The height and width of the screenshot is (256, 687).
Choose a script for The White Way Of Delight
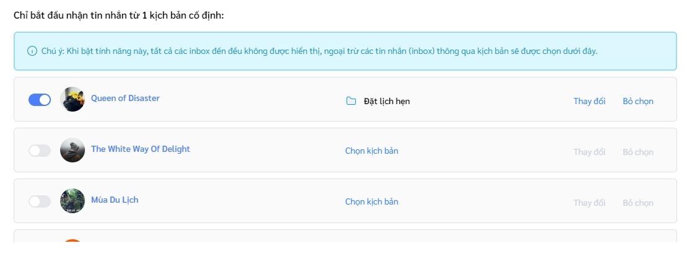click(371, 151)
